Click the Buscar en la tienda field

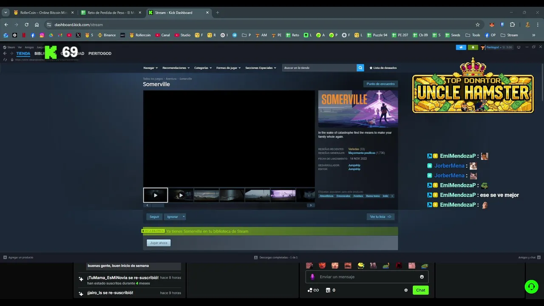(319, 68)
